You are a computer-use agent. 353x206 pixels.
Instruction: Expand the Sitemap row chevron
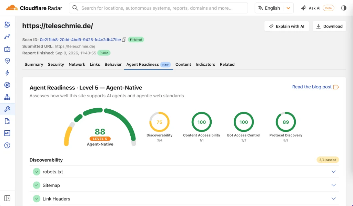tap(334, 185)
